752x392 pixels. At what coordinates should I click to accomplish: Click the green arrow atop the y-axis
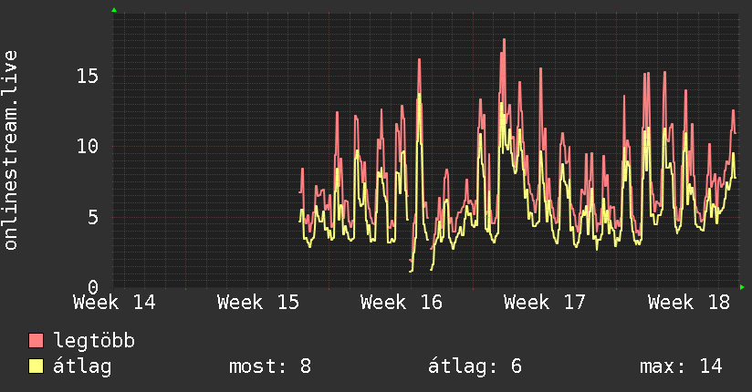pyautogui.click(x=114, y=10)
